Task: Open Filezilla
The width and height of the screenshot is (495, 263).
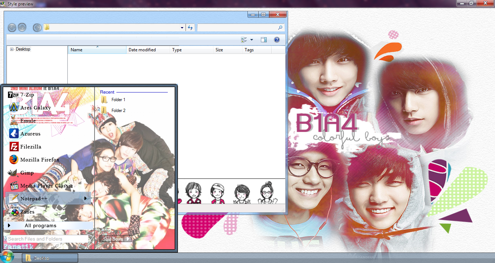Action: tap(29, 147)
